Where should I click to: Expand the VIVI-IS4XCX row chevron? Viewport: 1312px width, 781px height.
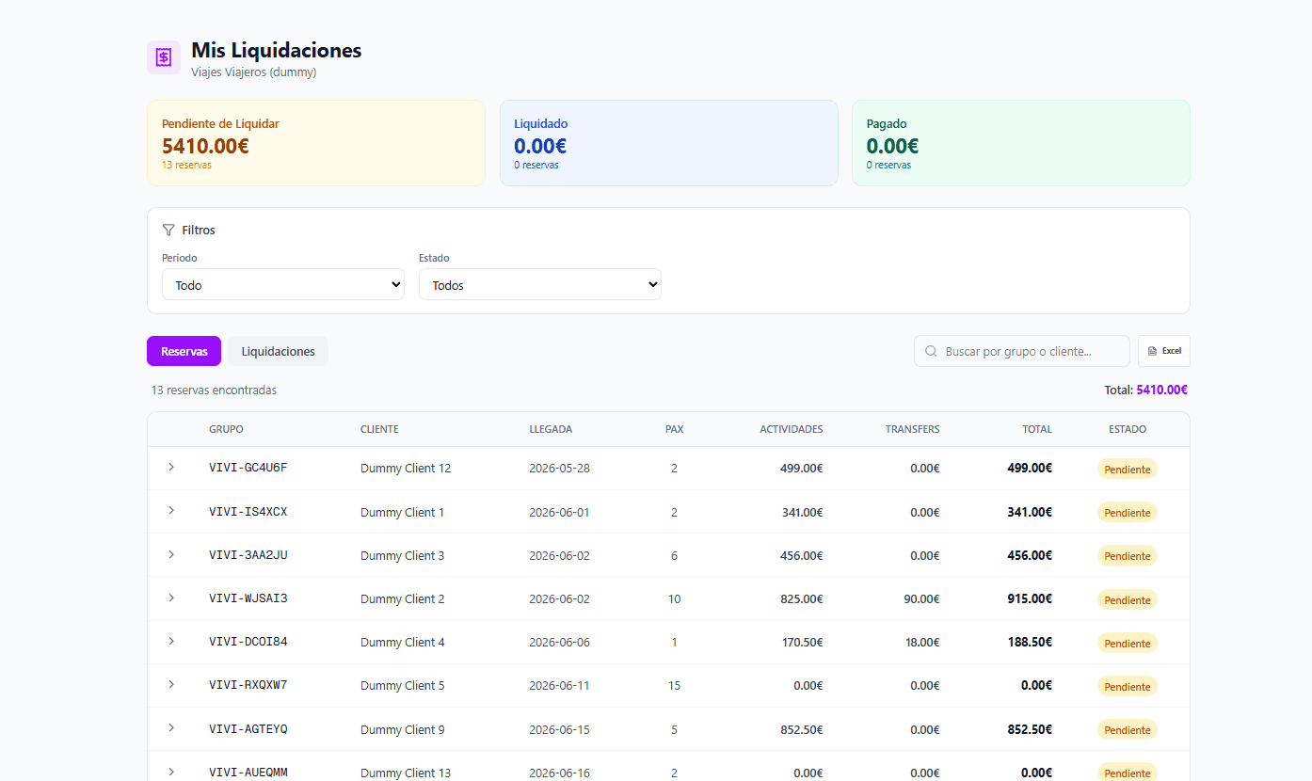pos(171,511)
